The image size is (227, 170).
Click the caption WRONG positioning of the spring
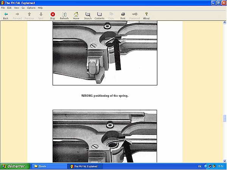pyautogui.click(x=105, y=96)
